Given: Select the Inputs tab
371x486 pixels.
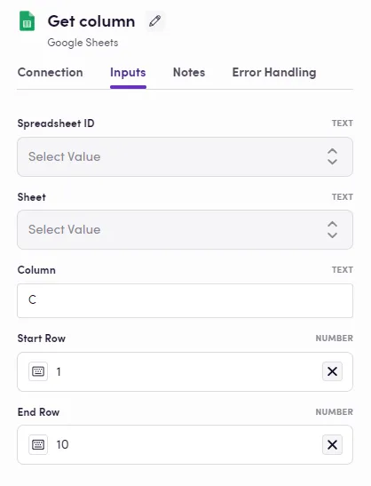Looking at the screenshot, I should pos(128,73).
